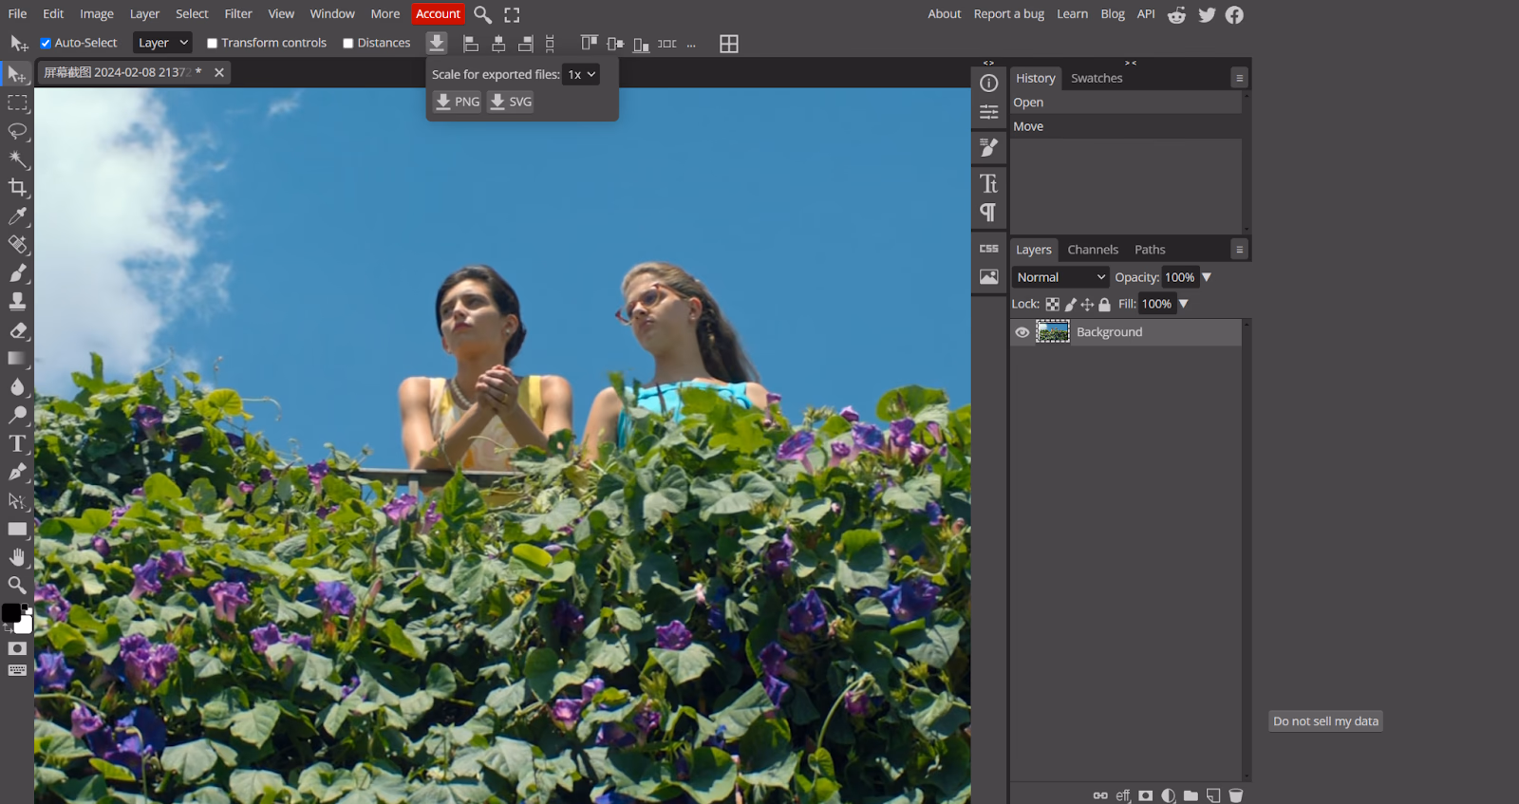Select the Brush tool
The image size is (1519, 804).
click(x=17, y=273)
